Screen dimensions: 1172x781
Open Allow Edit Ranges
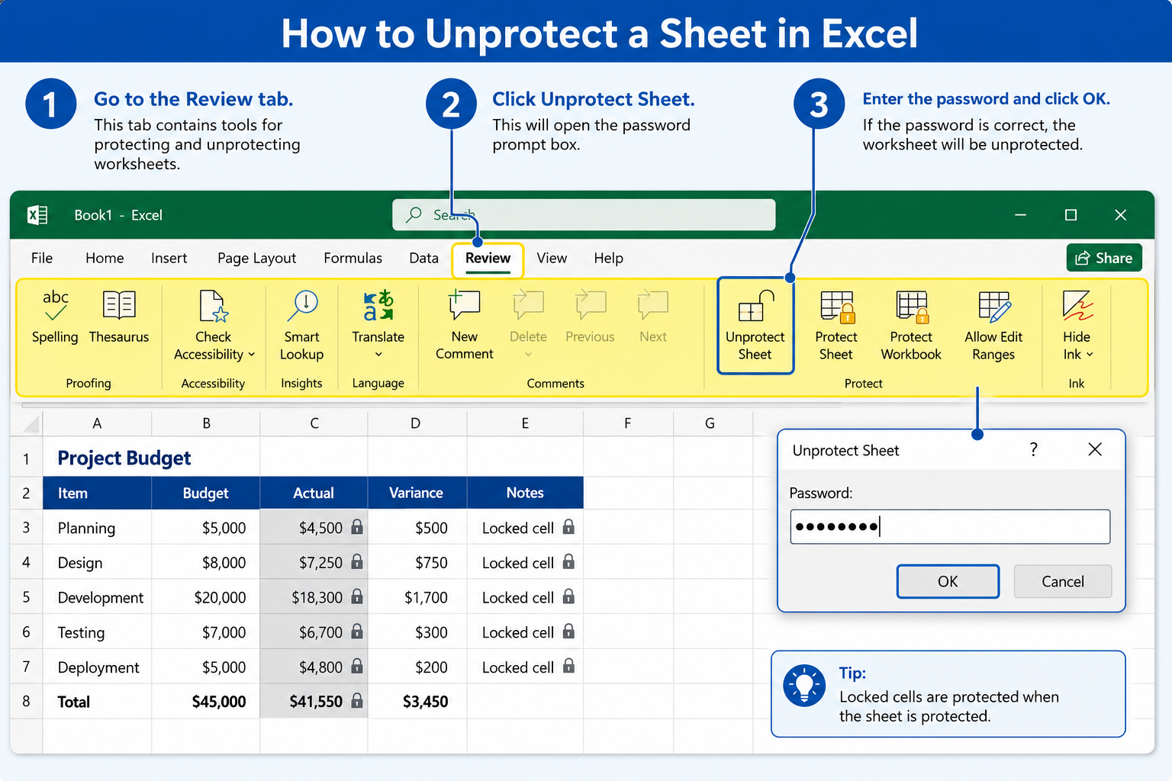click(x=993, y=326)
